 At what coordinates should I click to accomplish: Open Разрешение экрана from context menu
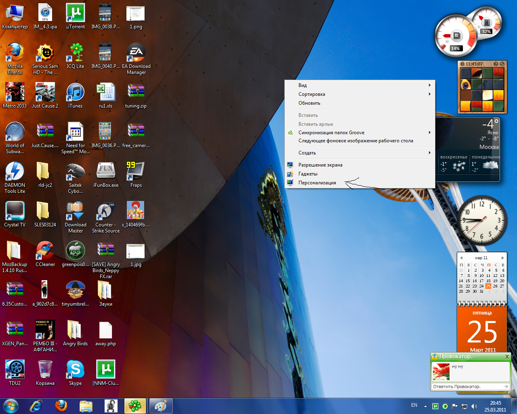coord(360,165)
